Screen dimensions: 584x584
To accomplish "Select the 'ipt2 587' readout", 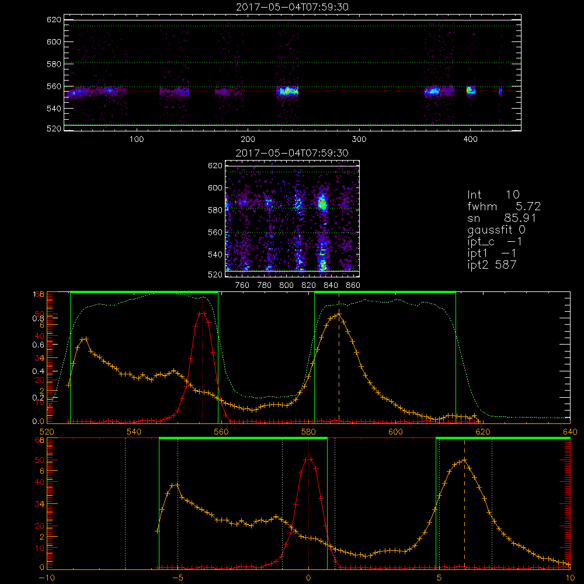I will point(492,265).
